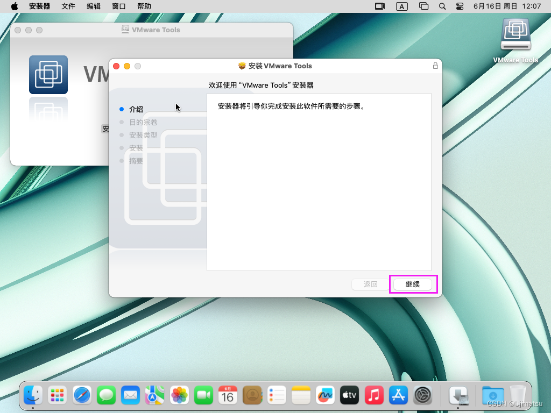Viewport: 551px width, 413px height.
Task: Select the 介绍 step in installer sidebar
Action: pyautogui.click(x=136, y=109)
